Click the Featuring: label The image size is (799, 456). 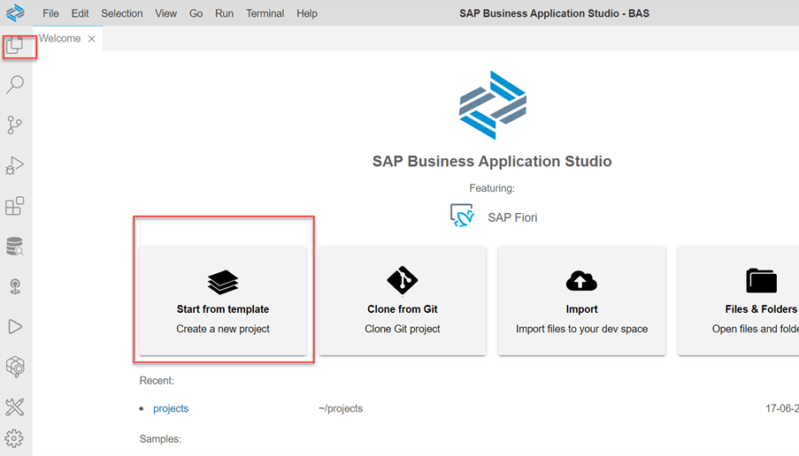492,188
